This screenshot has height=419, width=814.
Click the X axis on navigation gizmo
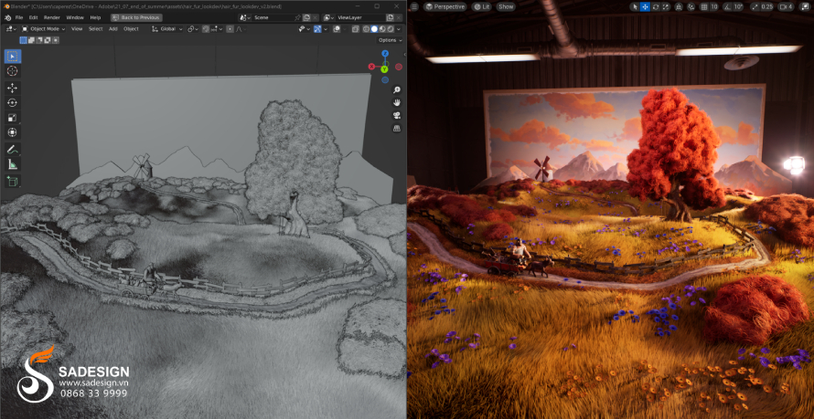371,67
